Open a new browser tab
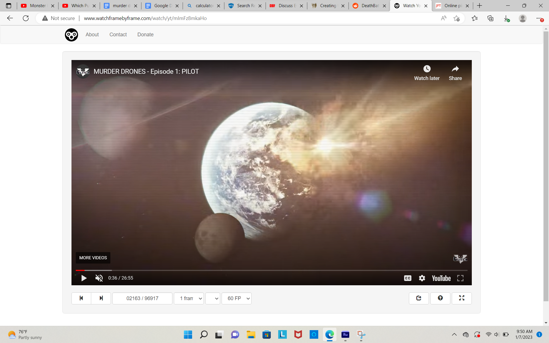The width and height of the screenshot is (549, 343). (480, 6)
